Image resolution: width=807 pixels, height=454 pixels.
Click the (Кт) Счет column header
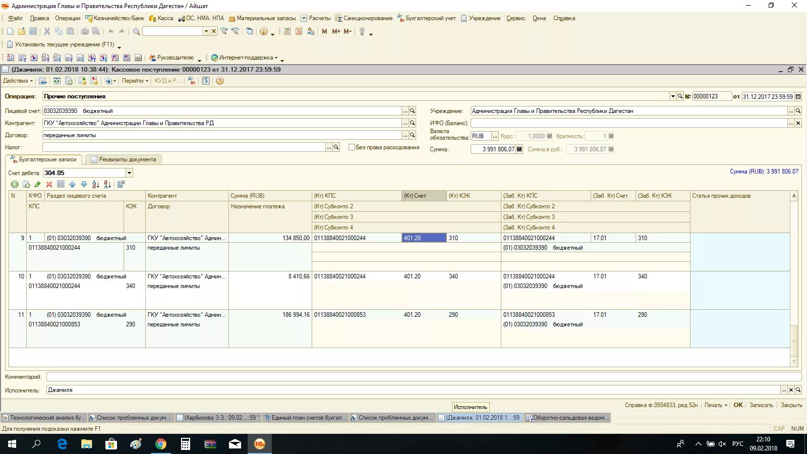point(424,196)
